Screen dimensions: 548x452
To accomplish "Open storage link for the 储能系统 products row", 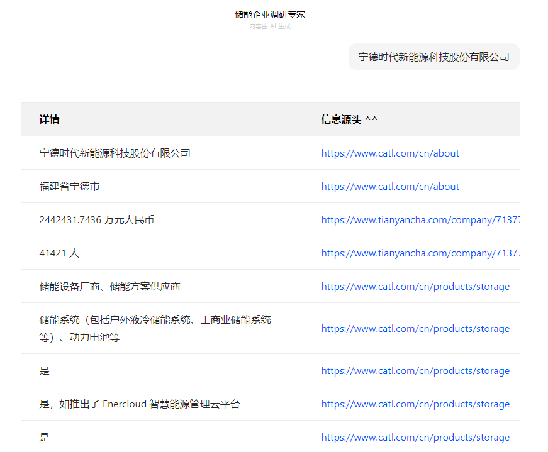I will pos(415,329).
